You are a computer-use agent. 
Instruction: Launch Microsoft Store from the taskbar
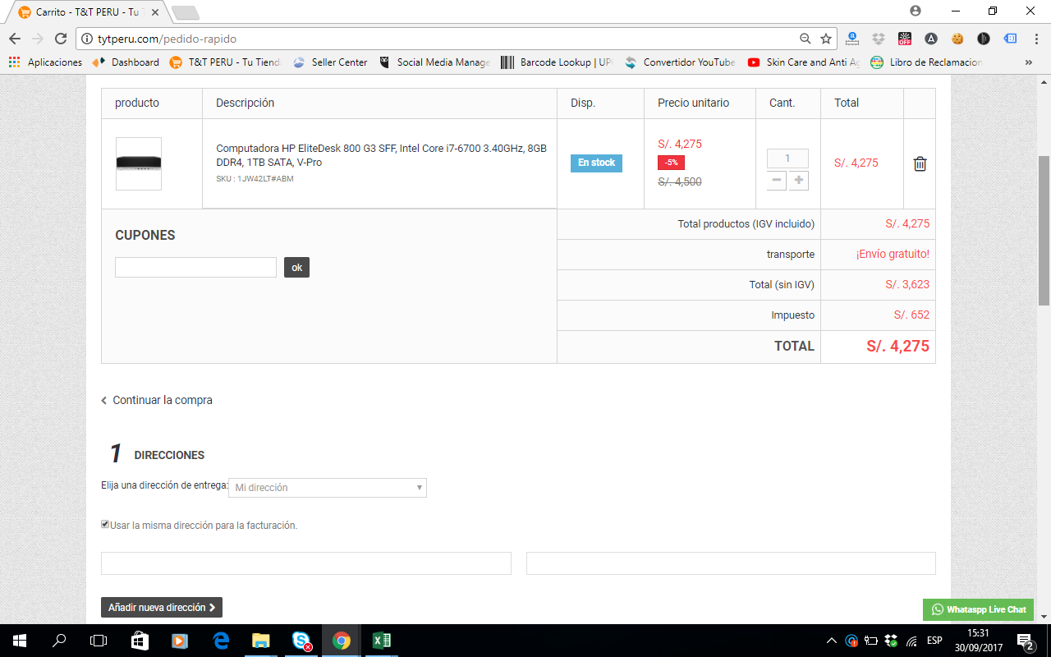click(x=139, y=641)
